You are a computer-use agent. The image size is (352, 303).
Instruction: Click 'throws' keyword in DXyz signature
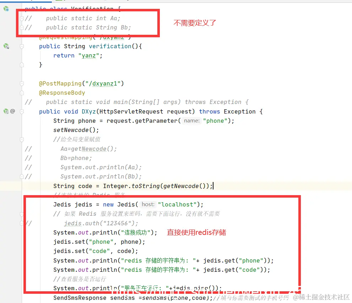click(210, 111)
